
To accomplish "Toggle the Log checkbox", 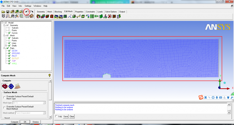I will [x=56, y=116].
